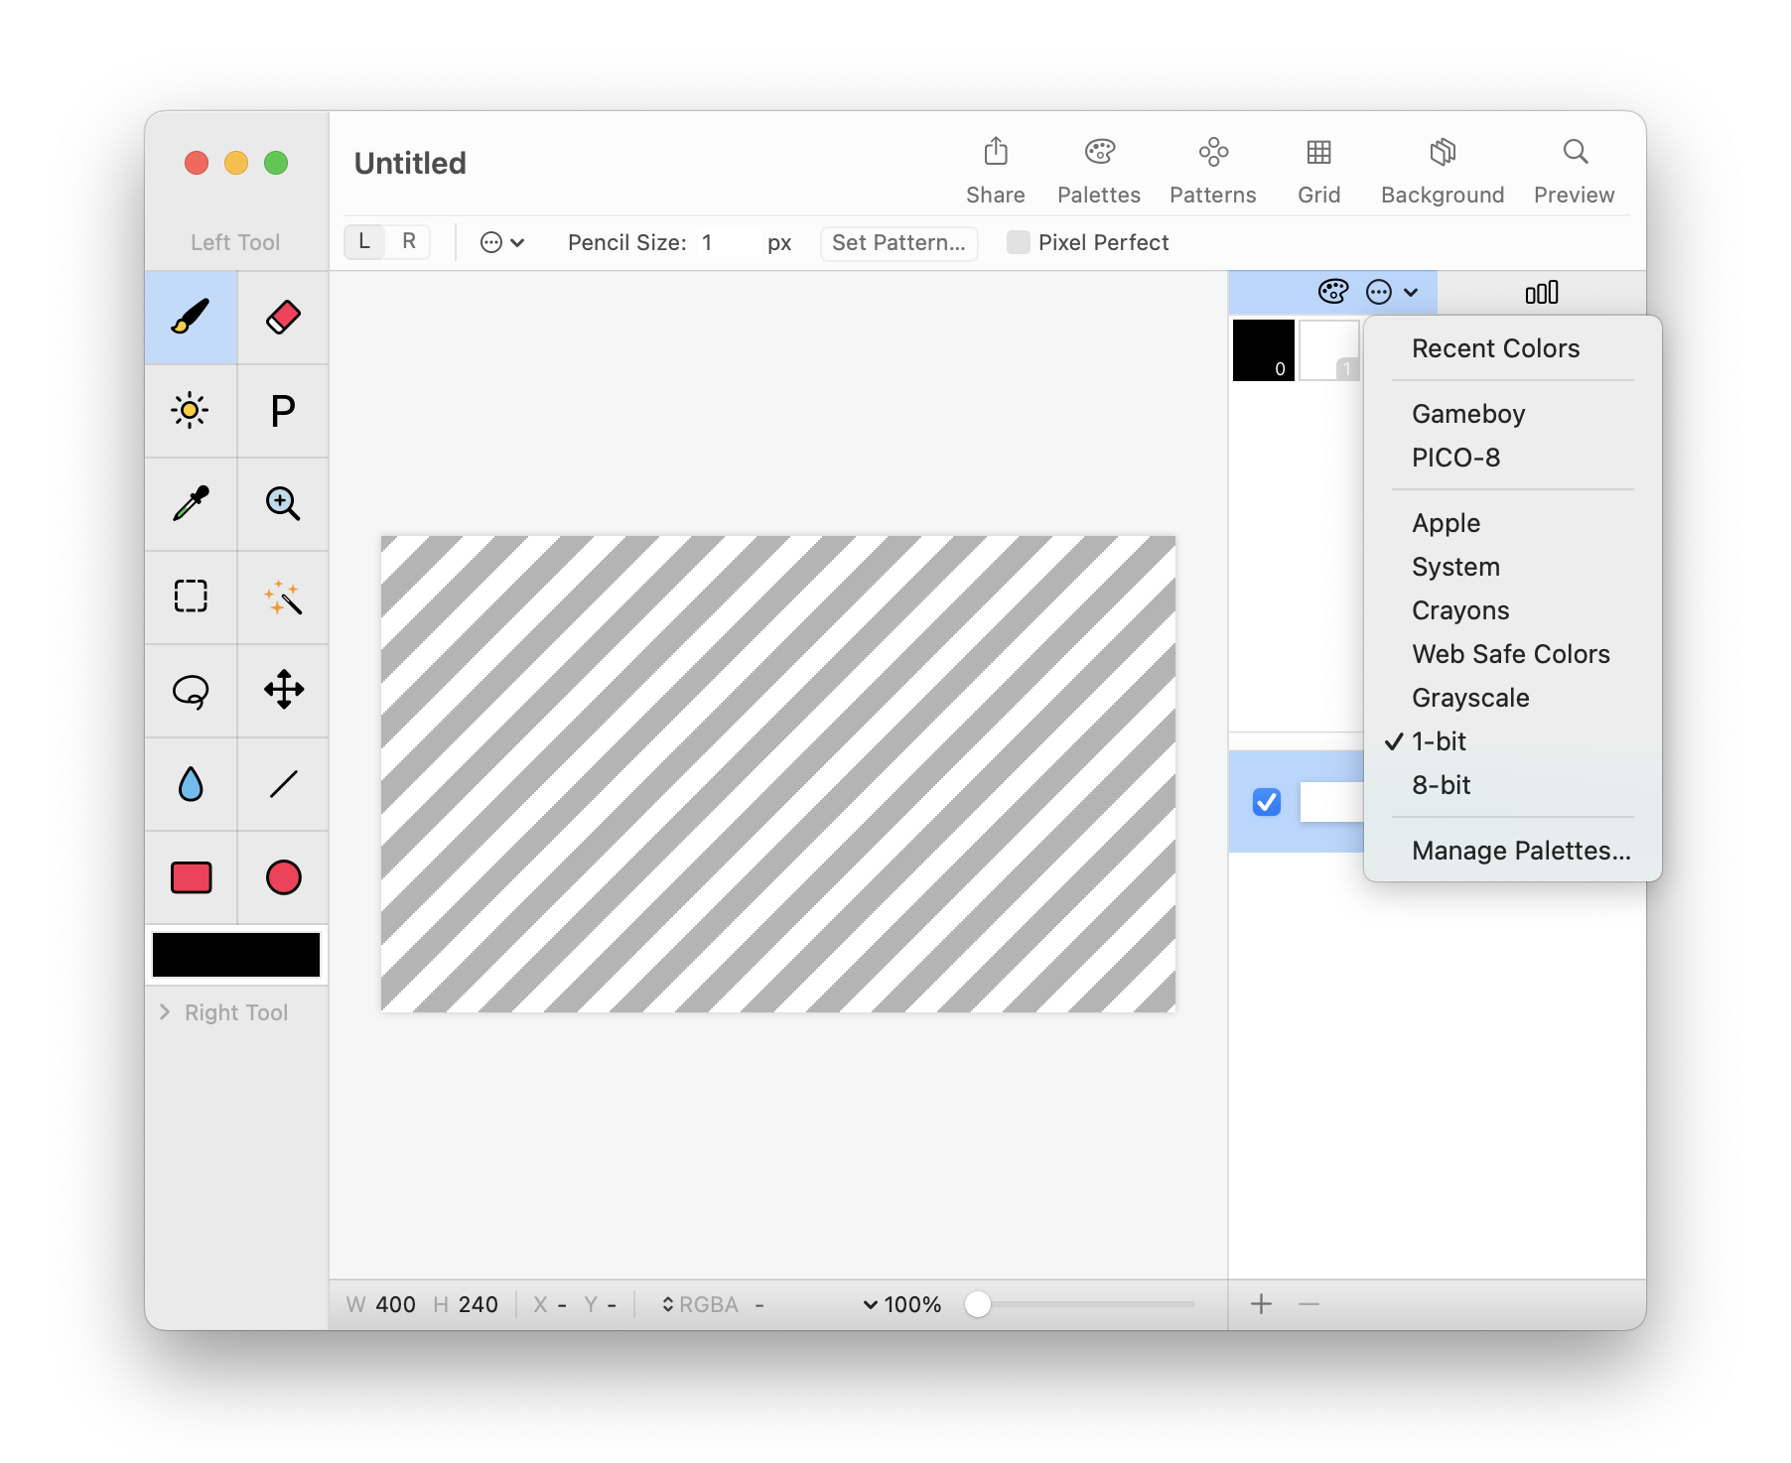Viewport: 1791px width, 1463px height.
Task: Choose the Magic Wand tool
Action: [283, 598]
